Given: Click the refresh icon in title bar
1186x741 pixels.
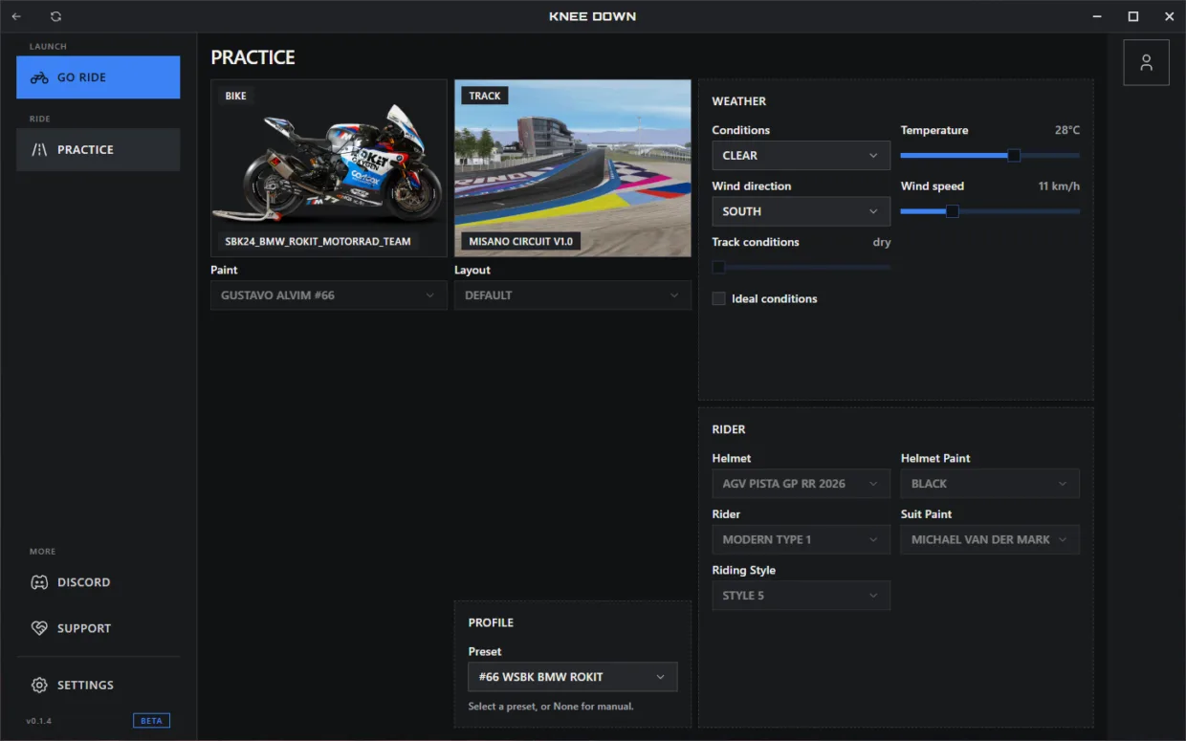Looking at the screenshot, I should [56, 16].
